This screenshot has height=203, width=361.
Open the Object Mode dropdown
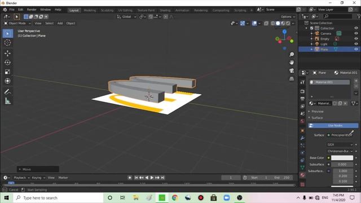pyautogui.click(x=17, y=23)
